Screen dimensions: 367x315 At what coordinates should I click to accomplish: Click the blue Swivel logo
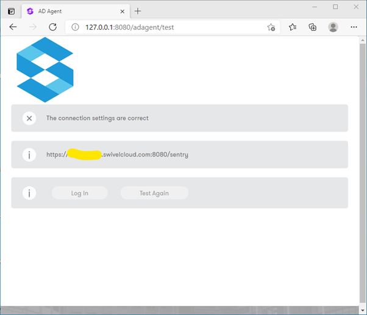[45, 69]
